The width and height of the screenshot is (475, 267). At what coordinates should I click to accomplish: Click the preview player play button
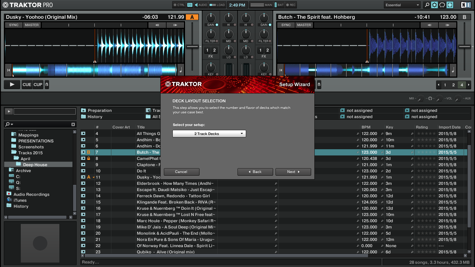[9, 111]
